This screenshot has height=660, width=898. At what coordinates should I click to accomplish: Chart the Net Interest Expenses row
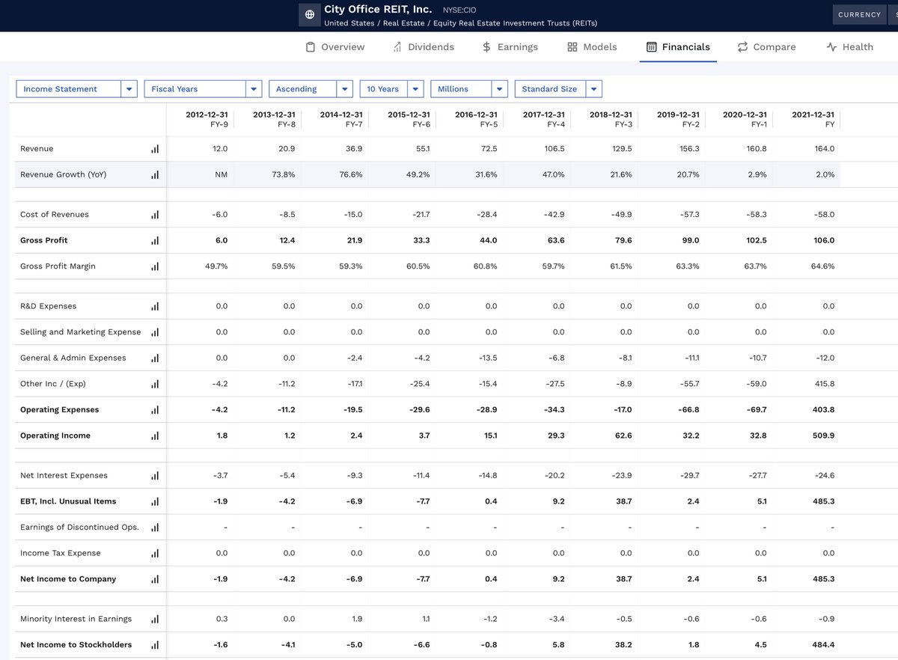point(155,475)
